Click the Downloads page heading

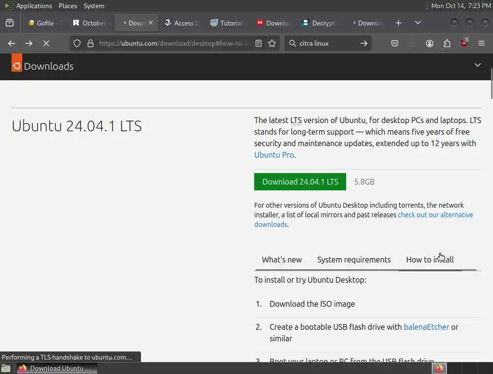(x=49, y=66)
